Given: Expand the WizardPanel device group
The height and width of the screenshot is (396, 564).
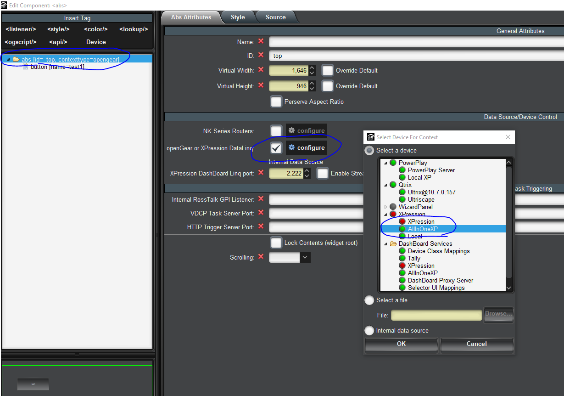Looking at the screenshot, I should point(385,207).
